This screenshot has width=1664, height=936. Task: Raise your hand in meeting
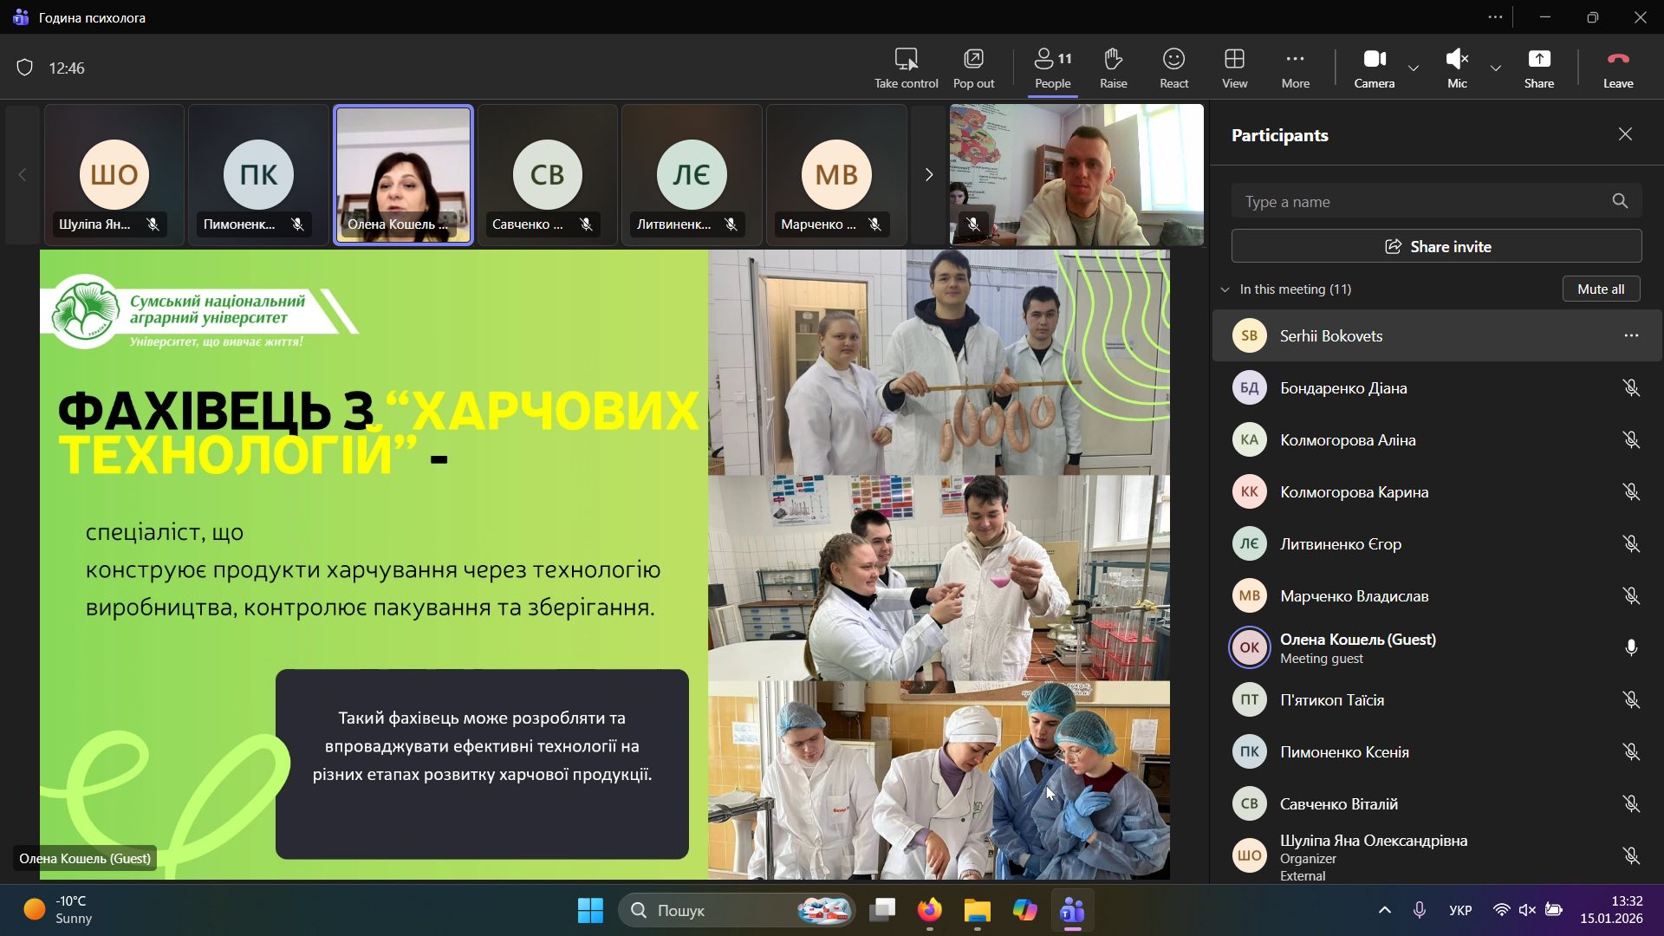[1113, 59]
